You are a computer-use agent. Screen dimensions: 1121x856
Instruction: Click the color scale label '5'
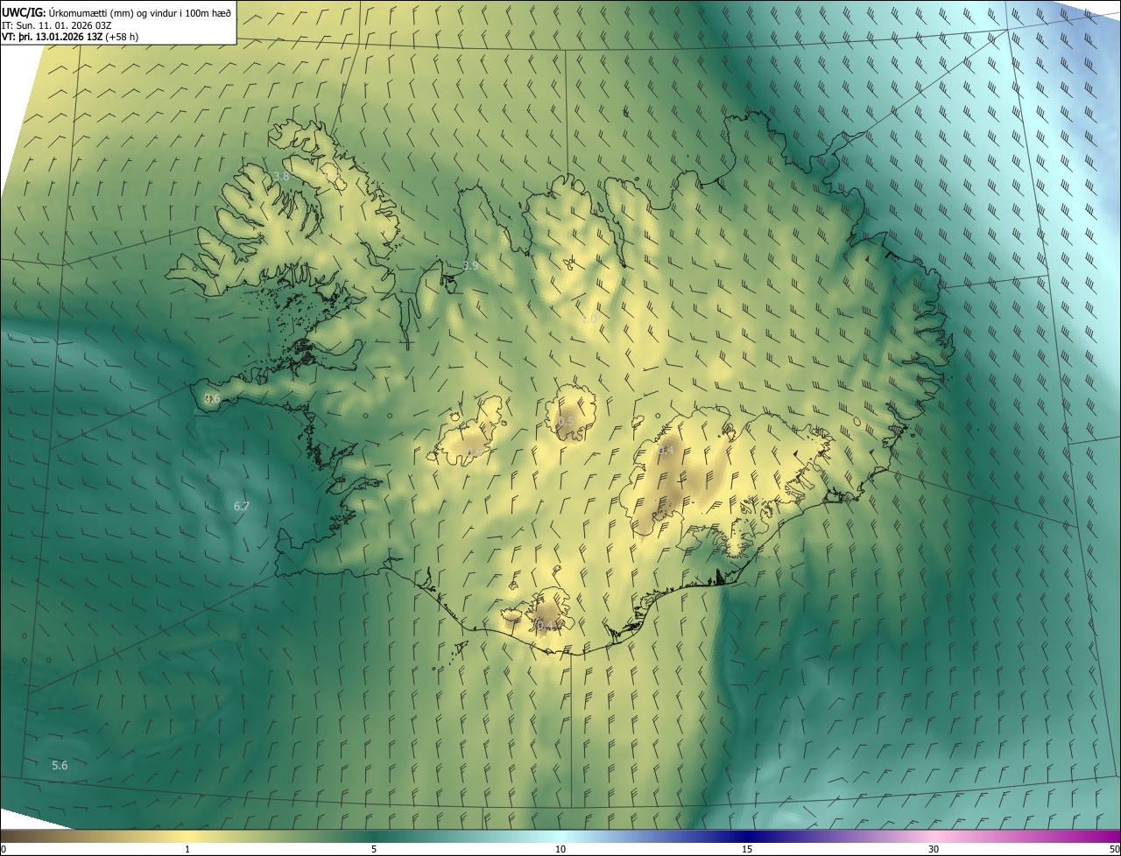tap(374, 850)
